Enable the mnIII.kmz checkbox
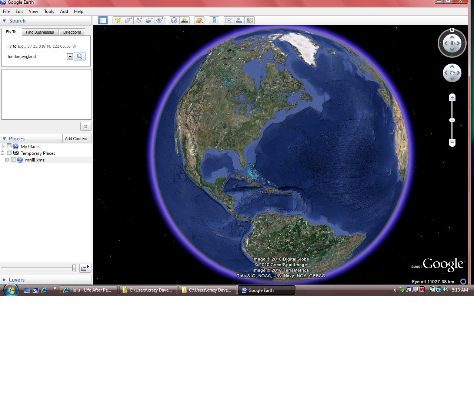The image size is (474, 395). coord(14,160)
